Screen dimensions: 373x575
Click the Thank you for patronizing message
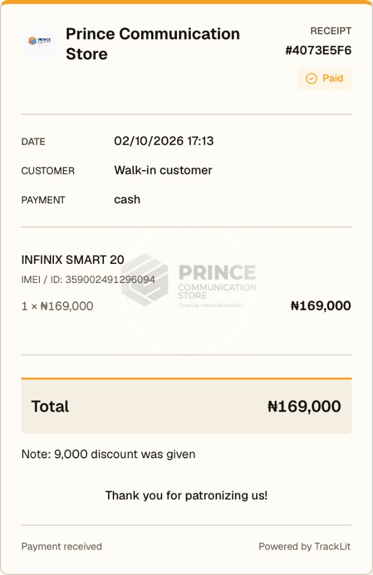186,495
